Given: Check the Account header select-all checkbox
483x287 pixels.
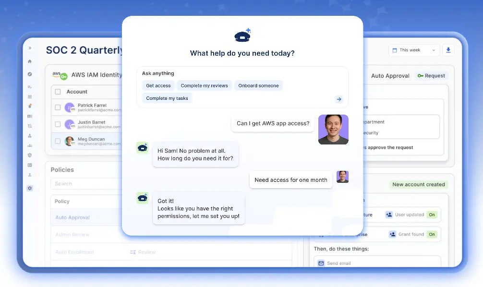Looking at the screenshot, I should [x=58, y=92].
